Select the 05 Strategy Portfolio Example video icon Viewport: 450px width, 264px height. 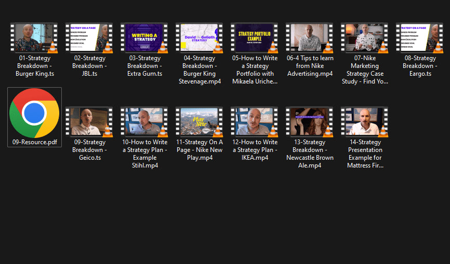(254, 38)
